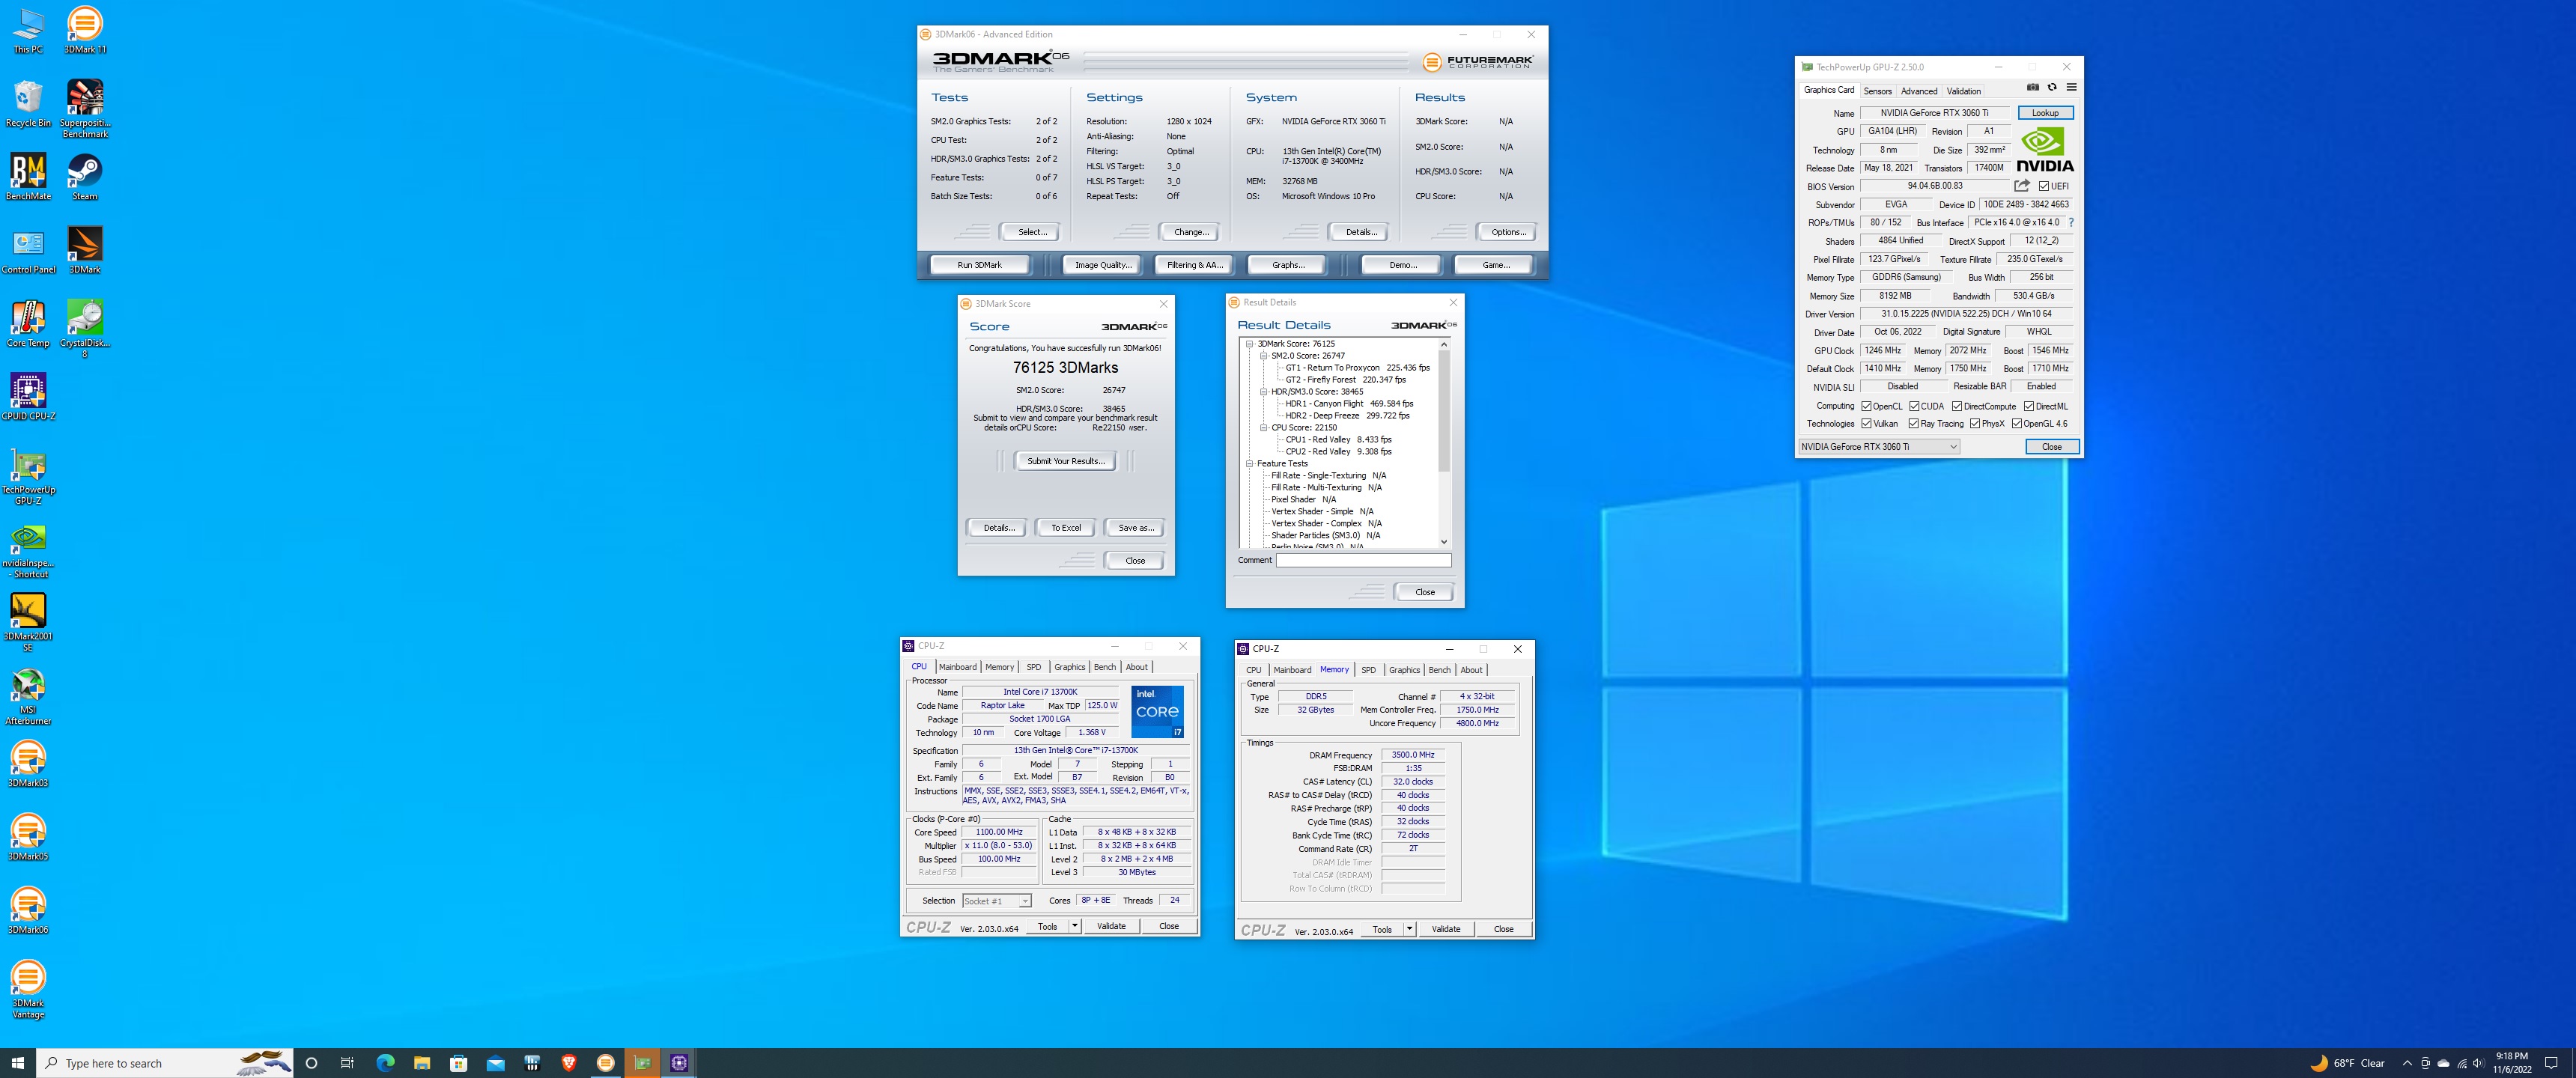2576x1078 pixels.
Task: Collapse the HDR/SM3.0 Score tree node
Action: pyautogui.click(x=1264, y=392)
